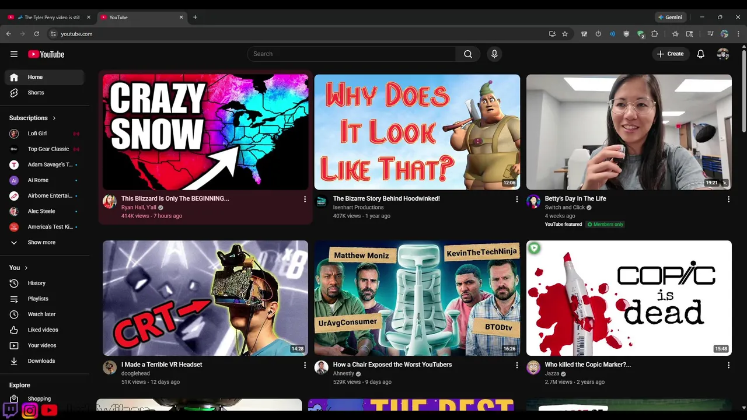Open Your videos
Screen dimensions: 747x420
point(44,345)
